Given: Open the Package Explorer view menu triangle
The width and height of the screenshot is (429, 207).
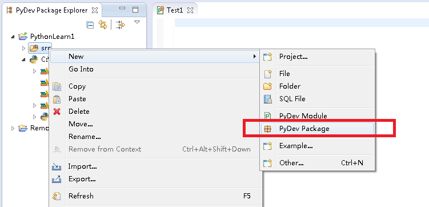Looking at the screenshot, I should [x=137, y=22].
